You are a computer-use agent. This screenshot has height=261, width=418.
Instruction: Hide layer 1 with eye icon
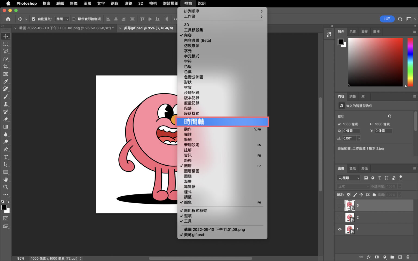[x=339, y=229]
